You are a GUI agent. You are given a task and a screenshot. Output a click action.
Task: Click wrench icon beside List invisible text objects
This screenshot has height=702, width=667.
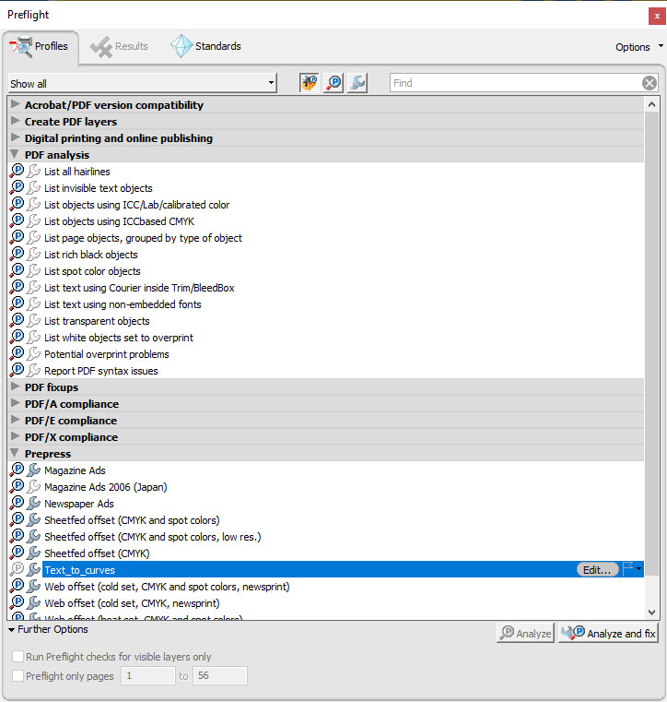tap(33, 188)
